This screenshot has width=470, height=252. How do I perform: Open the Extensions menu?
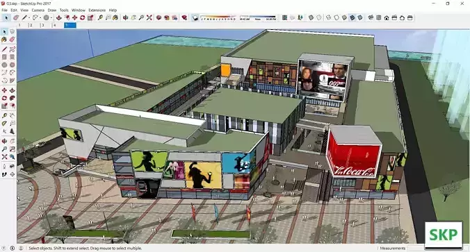97,10
